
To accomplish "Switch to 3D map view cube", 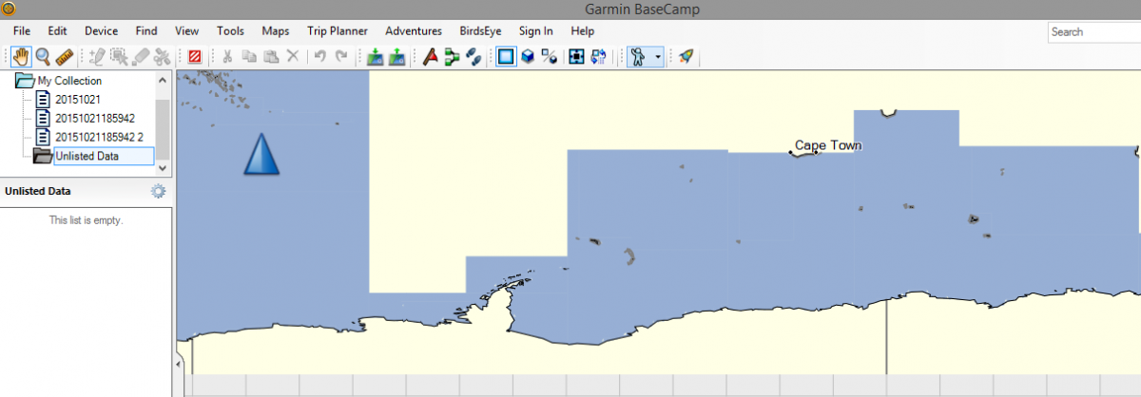I will click(x=527, y=56).
